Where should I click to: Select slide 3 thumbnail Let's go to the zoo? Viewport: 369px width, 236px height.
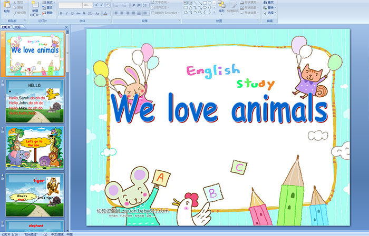click(35, 148)
